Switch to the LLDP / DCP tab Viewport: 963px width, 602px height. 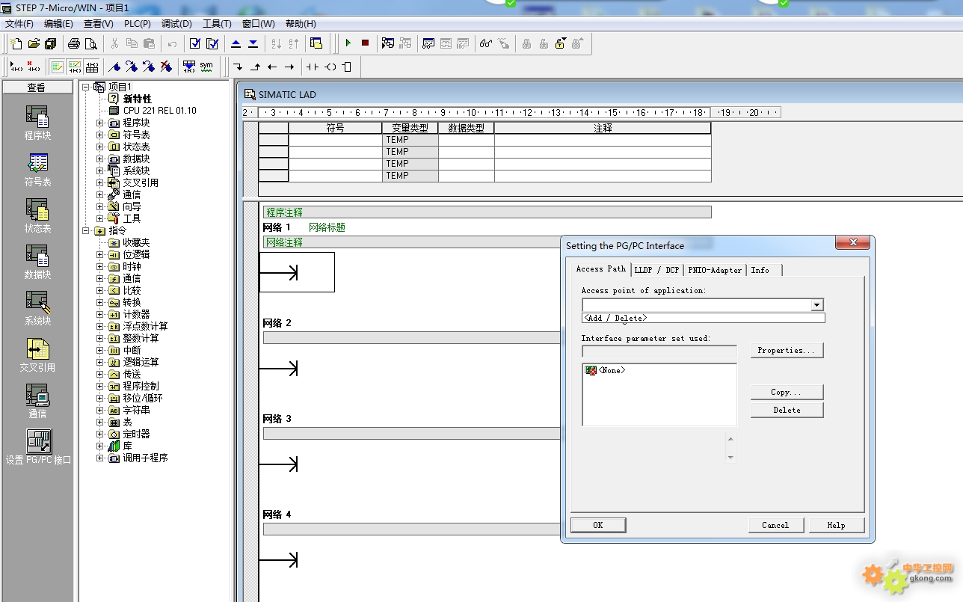coord(656,270)
